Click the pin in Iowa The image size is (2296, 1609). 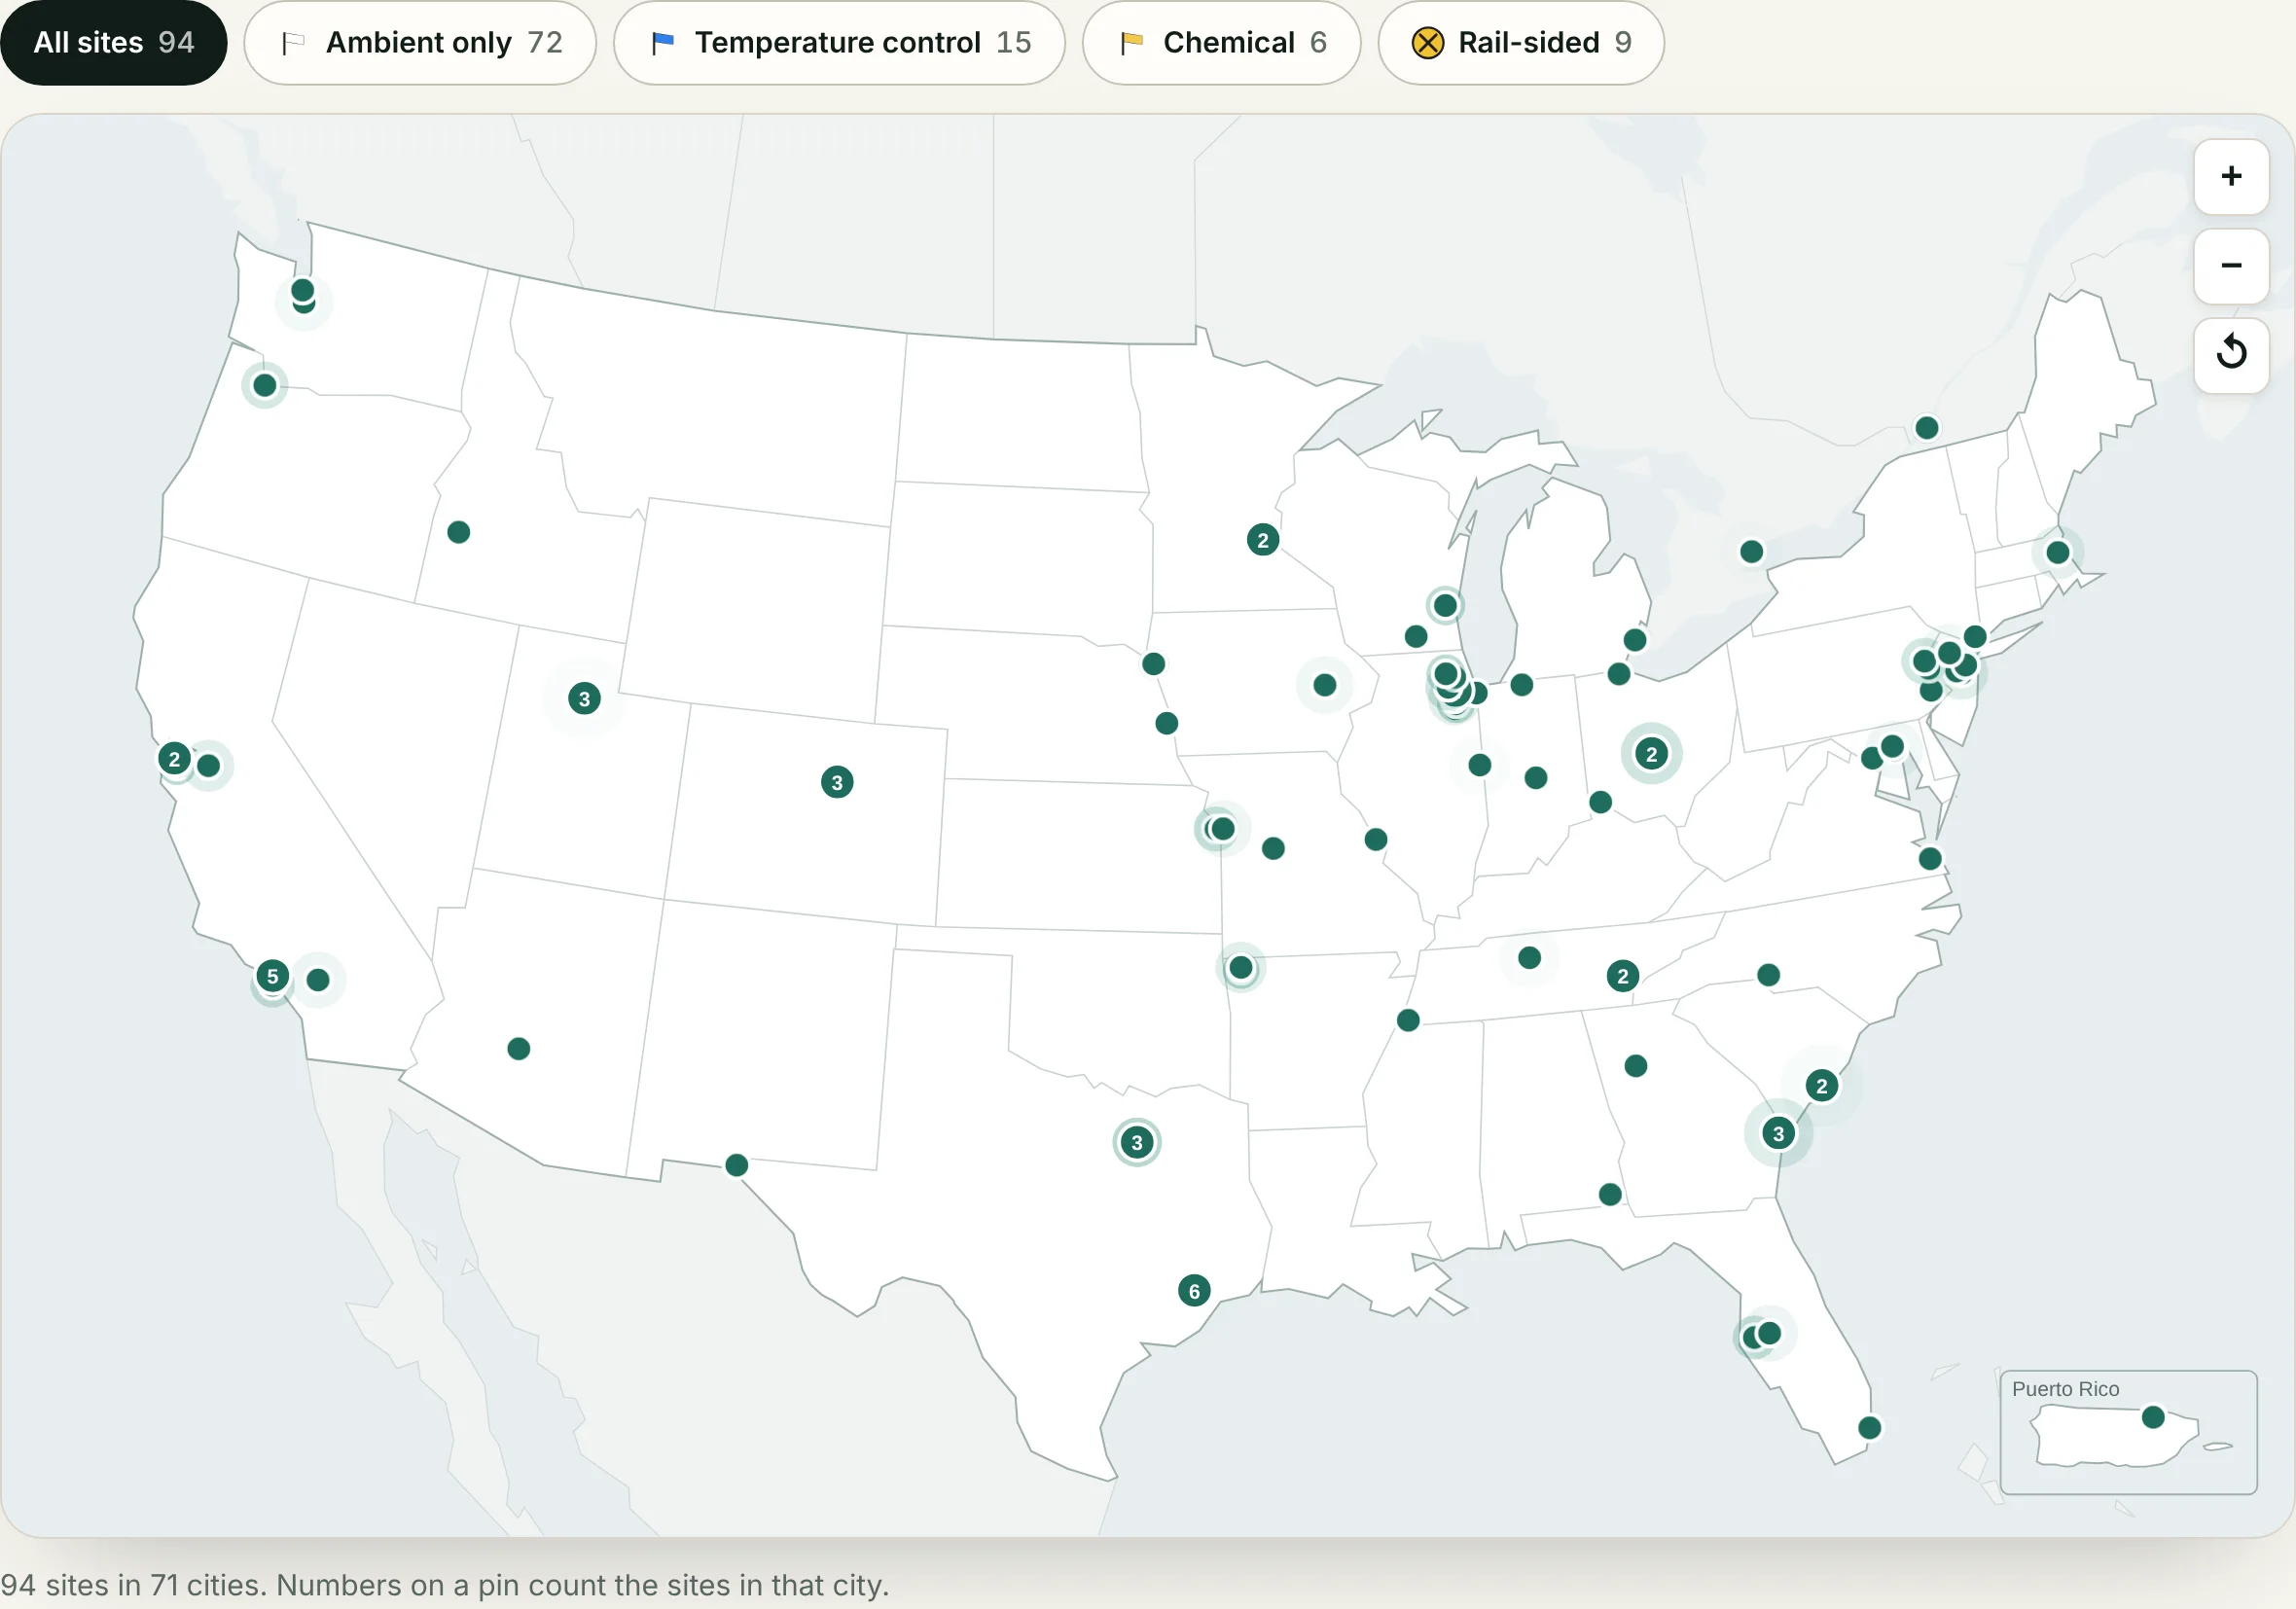(1324, 685)
